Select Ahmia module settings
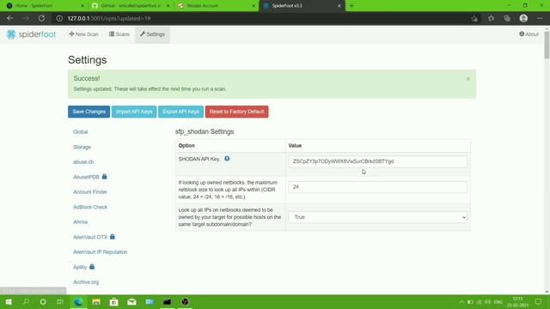Image resolution: width=550 pixels, height=309 pixels. click(x=80, y=221)
